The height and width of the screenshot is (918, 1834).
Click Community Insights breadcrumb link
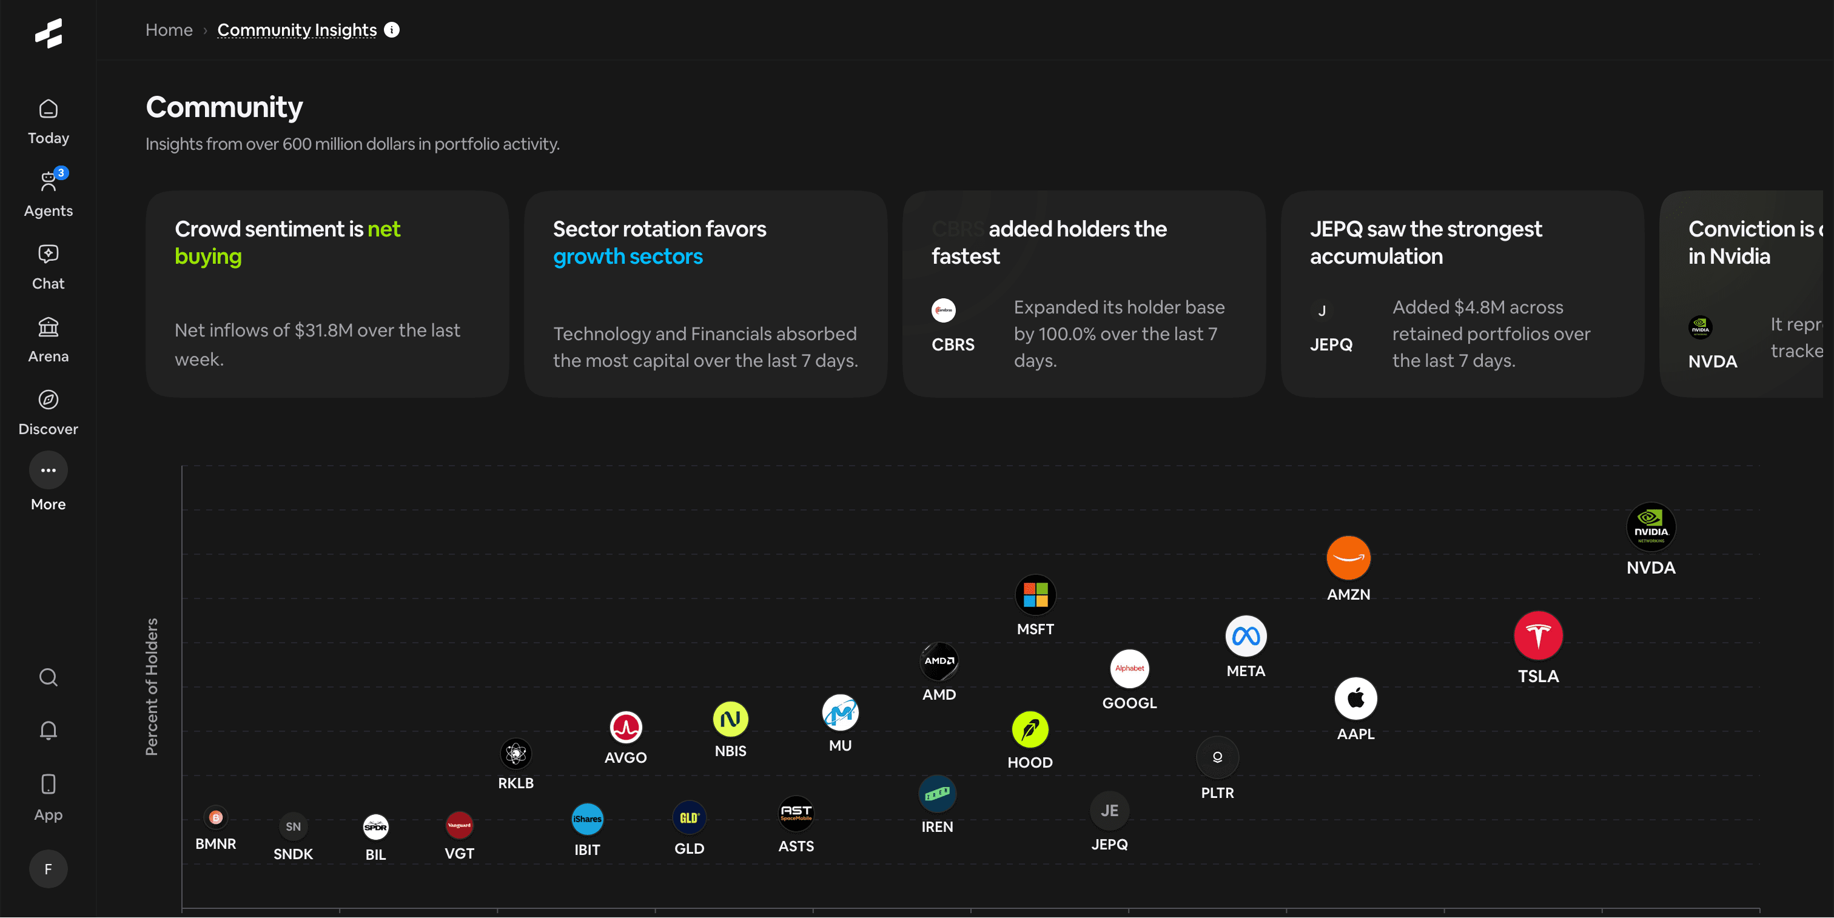(x=297, y=30)
